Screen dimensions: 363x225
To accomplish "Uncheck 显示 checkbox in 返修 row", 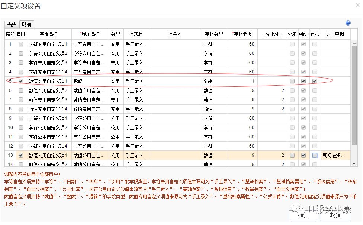I will 315,81.
